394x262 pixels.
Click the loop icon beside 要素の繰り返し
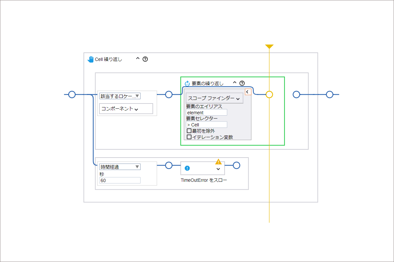[187, 83]
